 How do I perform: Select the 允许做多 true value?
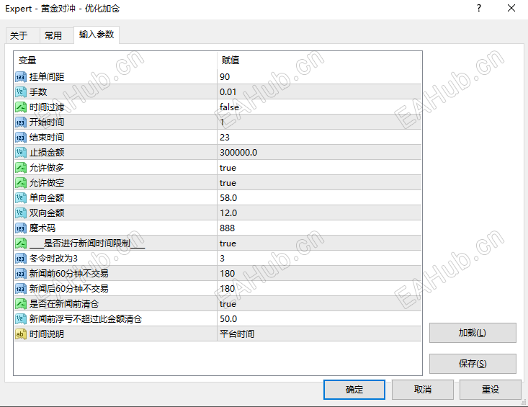point(228,168)
